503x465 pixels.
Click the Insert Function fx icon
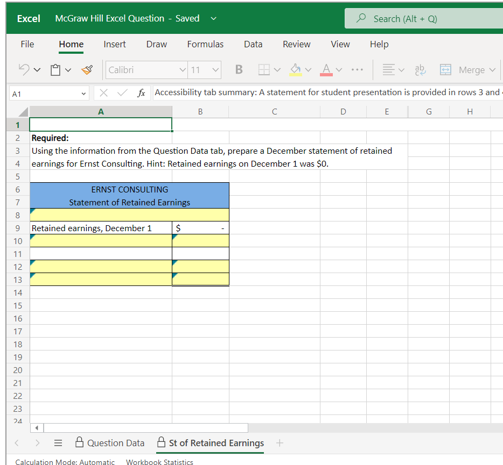coord(141,93)
